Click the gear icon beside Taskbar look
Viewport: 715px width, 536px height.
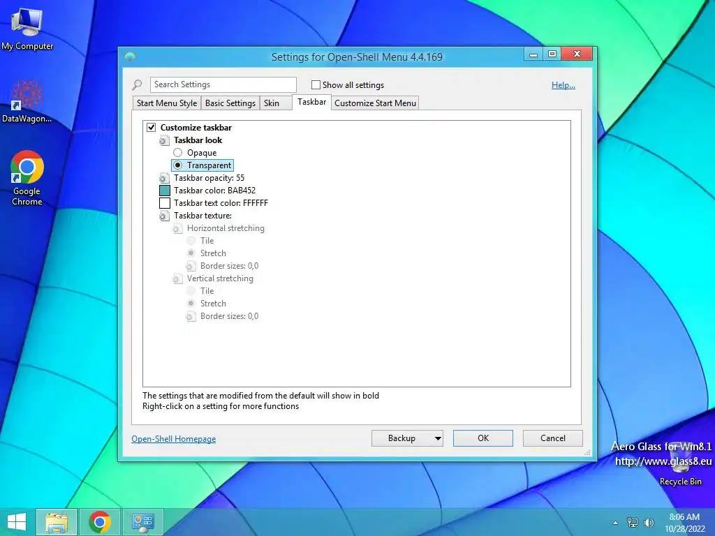tap(164, 140)
